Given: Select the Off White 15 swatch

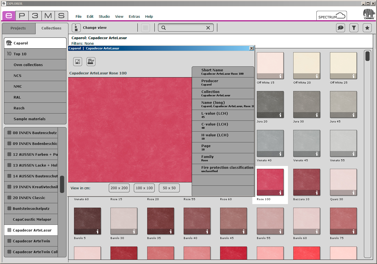Looking at the screenshot, I should pos(270,66).
